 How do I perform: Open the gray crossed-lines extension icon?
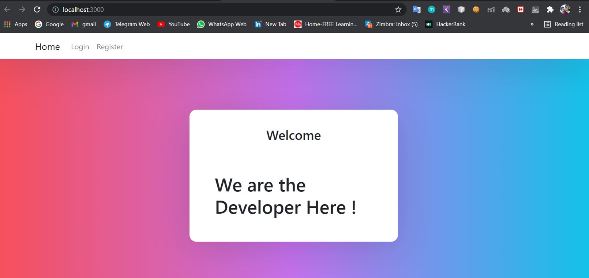[535, 9]
